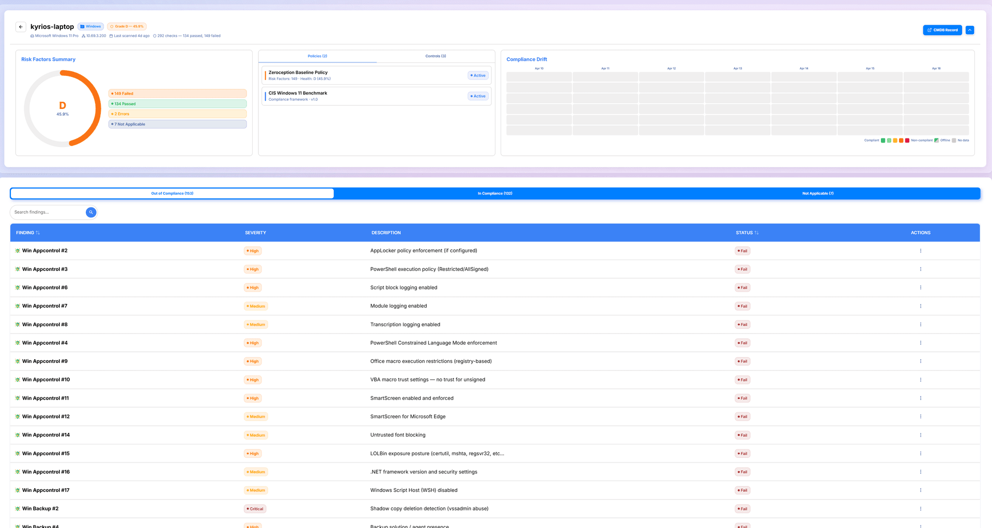Open actions menu for Win Appcontrol #4
992x528 pixels.
(x=920, y=343)
